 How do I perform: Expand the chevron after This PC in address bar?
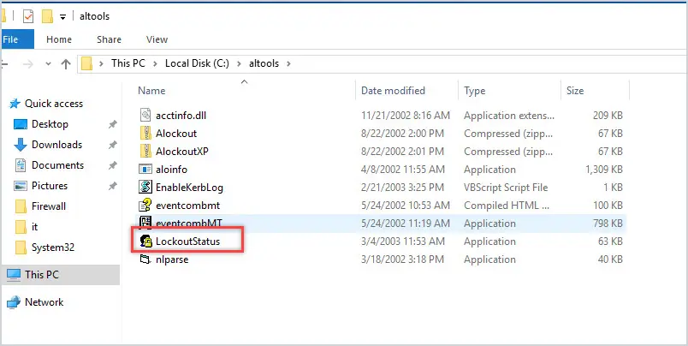coord(154,63)
